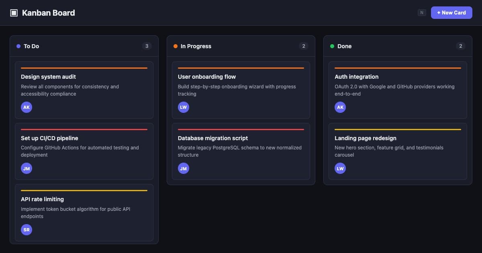
Task: Click the AK avatar on Auth integration
Action: click(340, 107)
